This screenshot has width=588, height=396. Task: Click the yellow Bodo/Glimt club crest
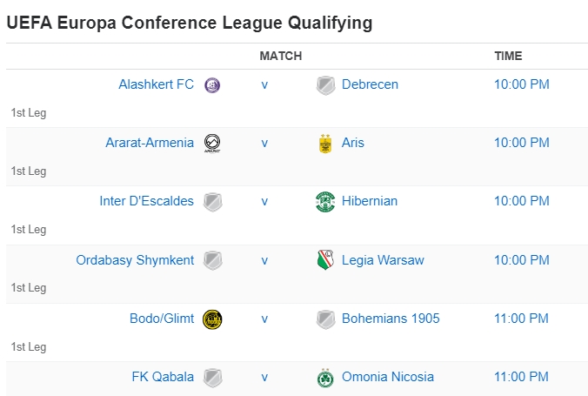(212, 319)
